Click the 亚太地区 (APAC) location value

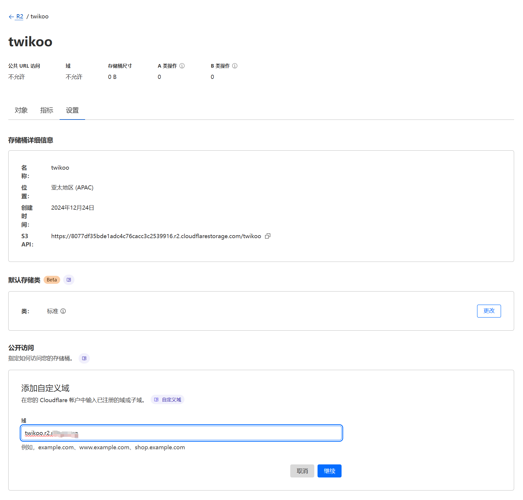pyautogui.click(x=72, y=187)
